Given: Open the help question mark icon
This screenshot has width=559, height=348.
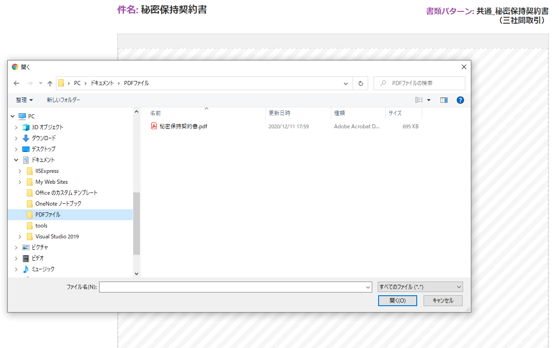Looking at the screenshot, I should pos(460,100).
